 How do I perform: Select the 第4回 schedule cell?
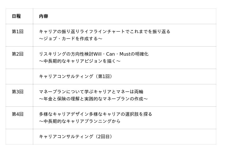[x=18, y=114]
